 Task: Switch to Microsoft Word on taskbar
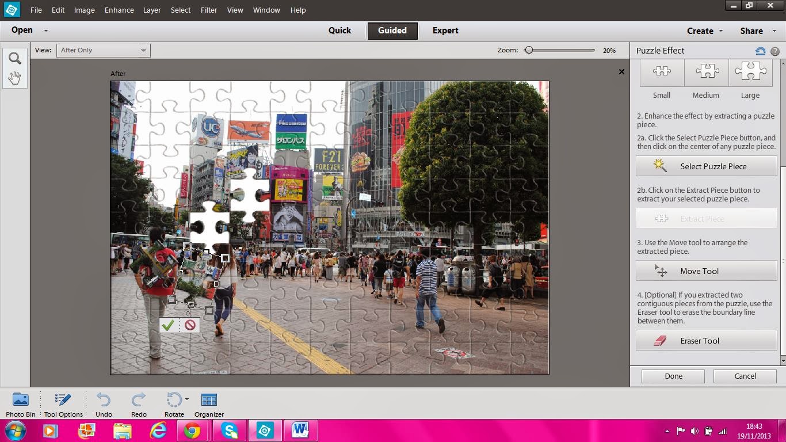click(x=300, y=430)
